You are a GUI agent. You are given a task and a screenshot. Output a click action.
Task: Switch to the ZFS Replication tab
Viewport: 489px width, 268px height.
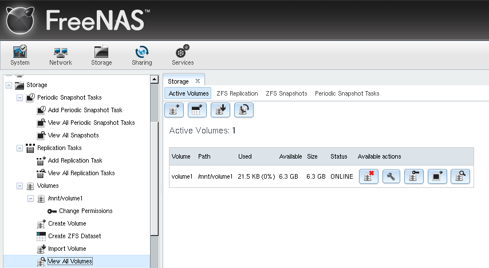click(237, 93)
